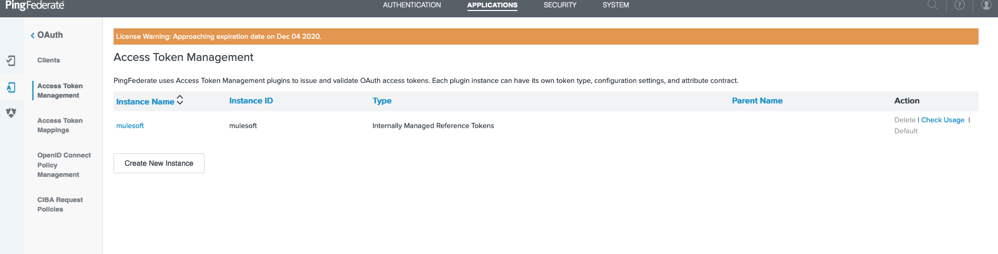Screen dimensions: 998x254
Task: Open the System top menu tab
Action: [615, 5]
